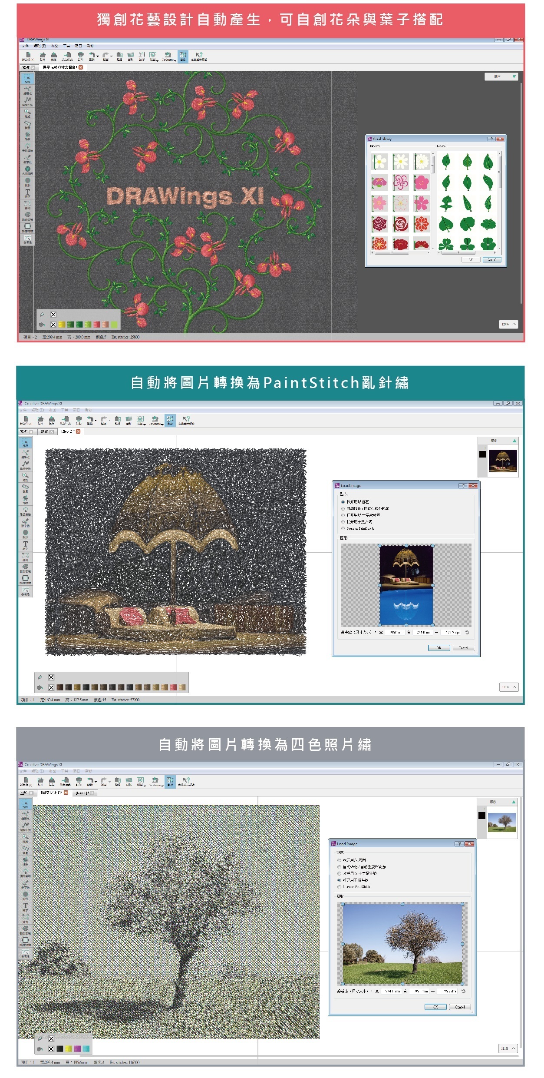The height and width of the screenshot is (1078, 544).
Task: Click From Scanner icon in top window toolbar
Action: tap(67, 56)
